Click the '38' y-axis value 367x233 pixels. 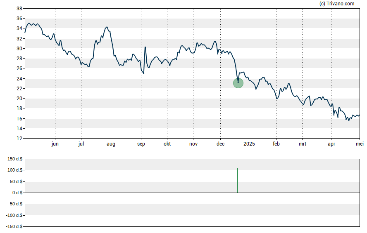(19, 9)
